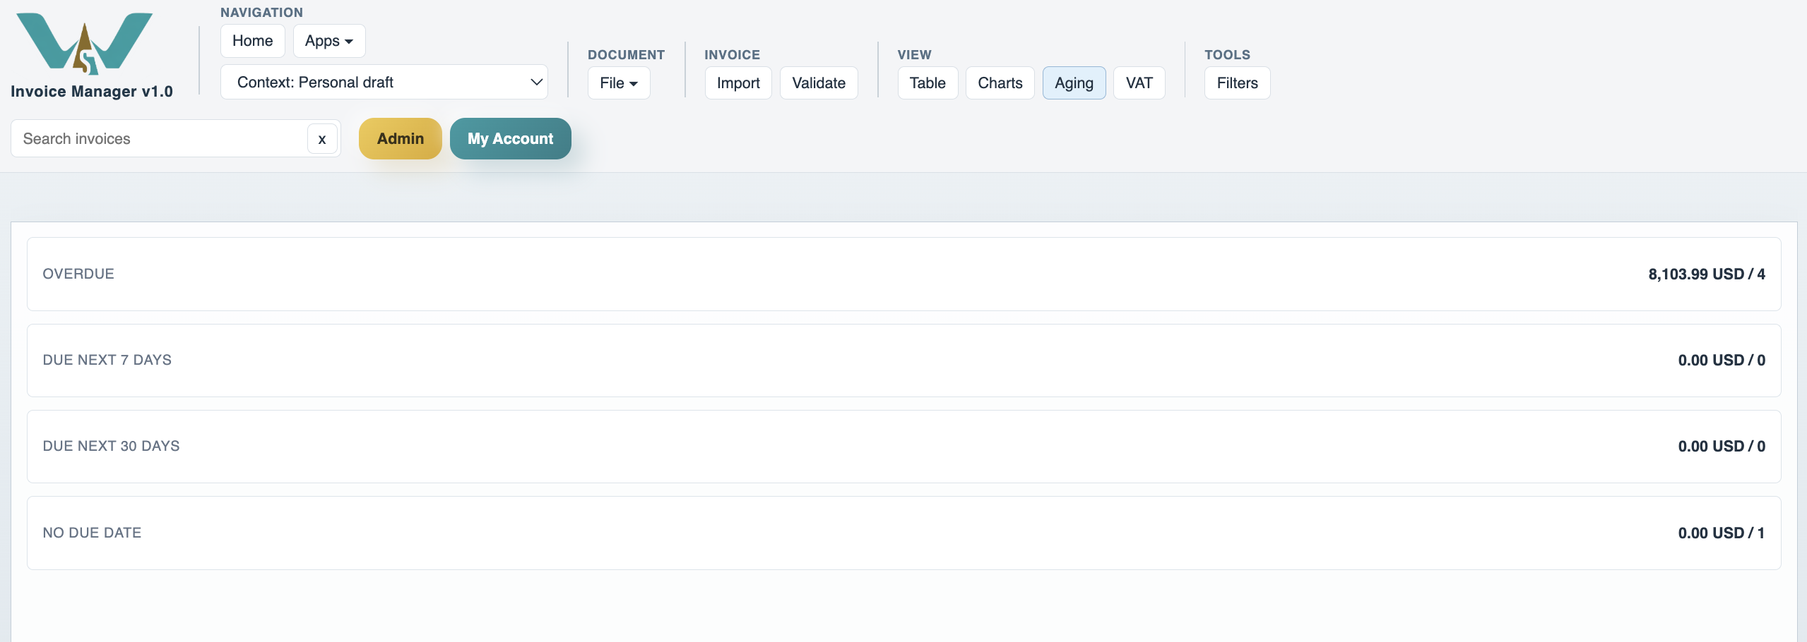The image size is (1807, 642).
Task: Click the Import invoice button
Action: click(x=737, y=83)
